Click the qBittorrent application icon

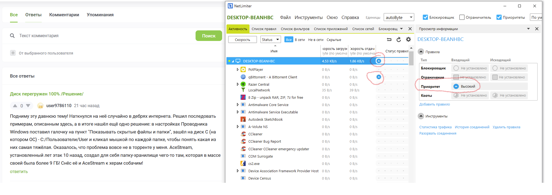[x=243, y=77]
